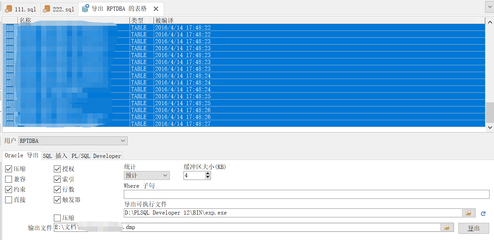The width and height of the screenshot is (494, 240).
Task: Switch to the 111.sql tab
Action: click(x=22, y=9)
